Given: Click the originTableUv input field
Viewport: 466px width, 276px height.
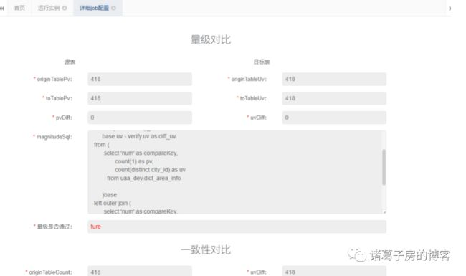Looking at the screenshot, I should (334, 79).
